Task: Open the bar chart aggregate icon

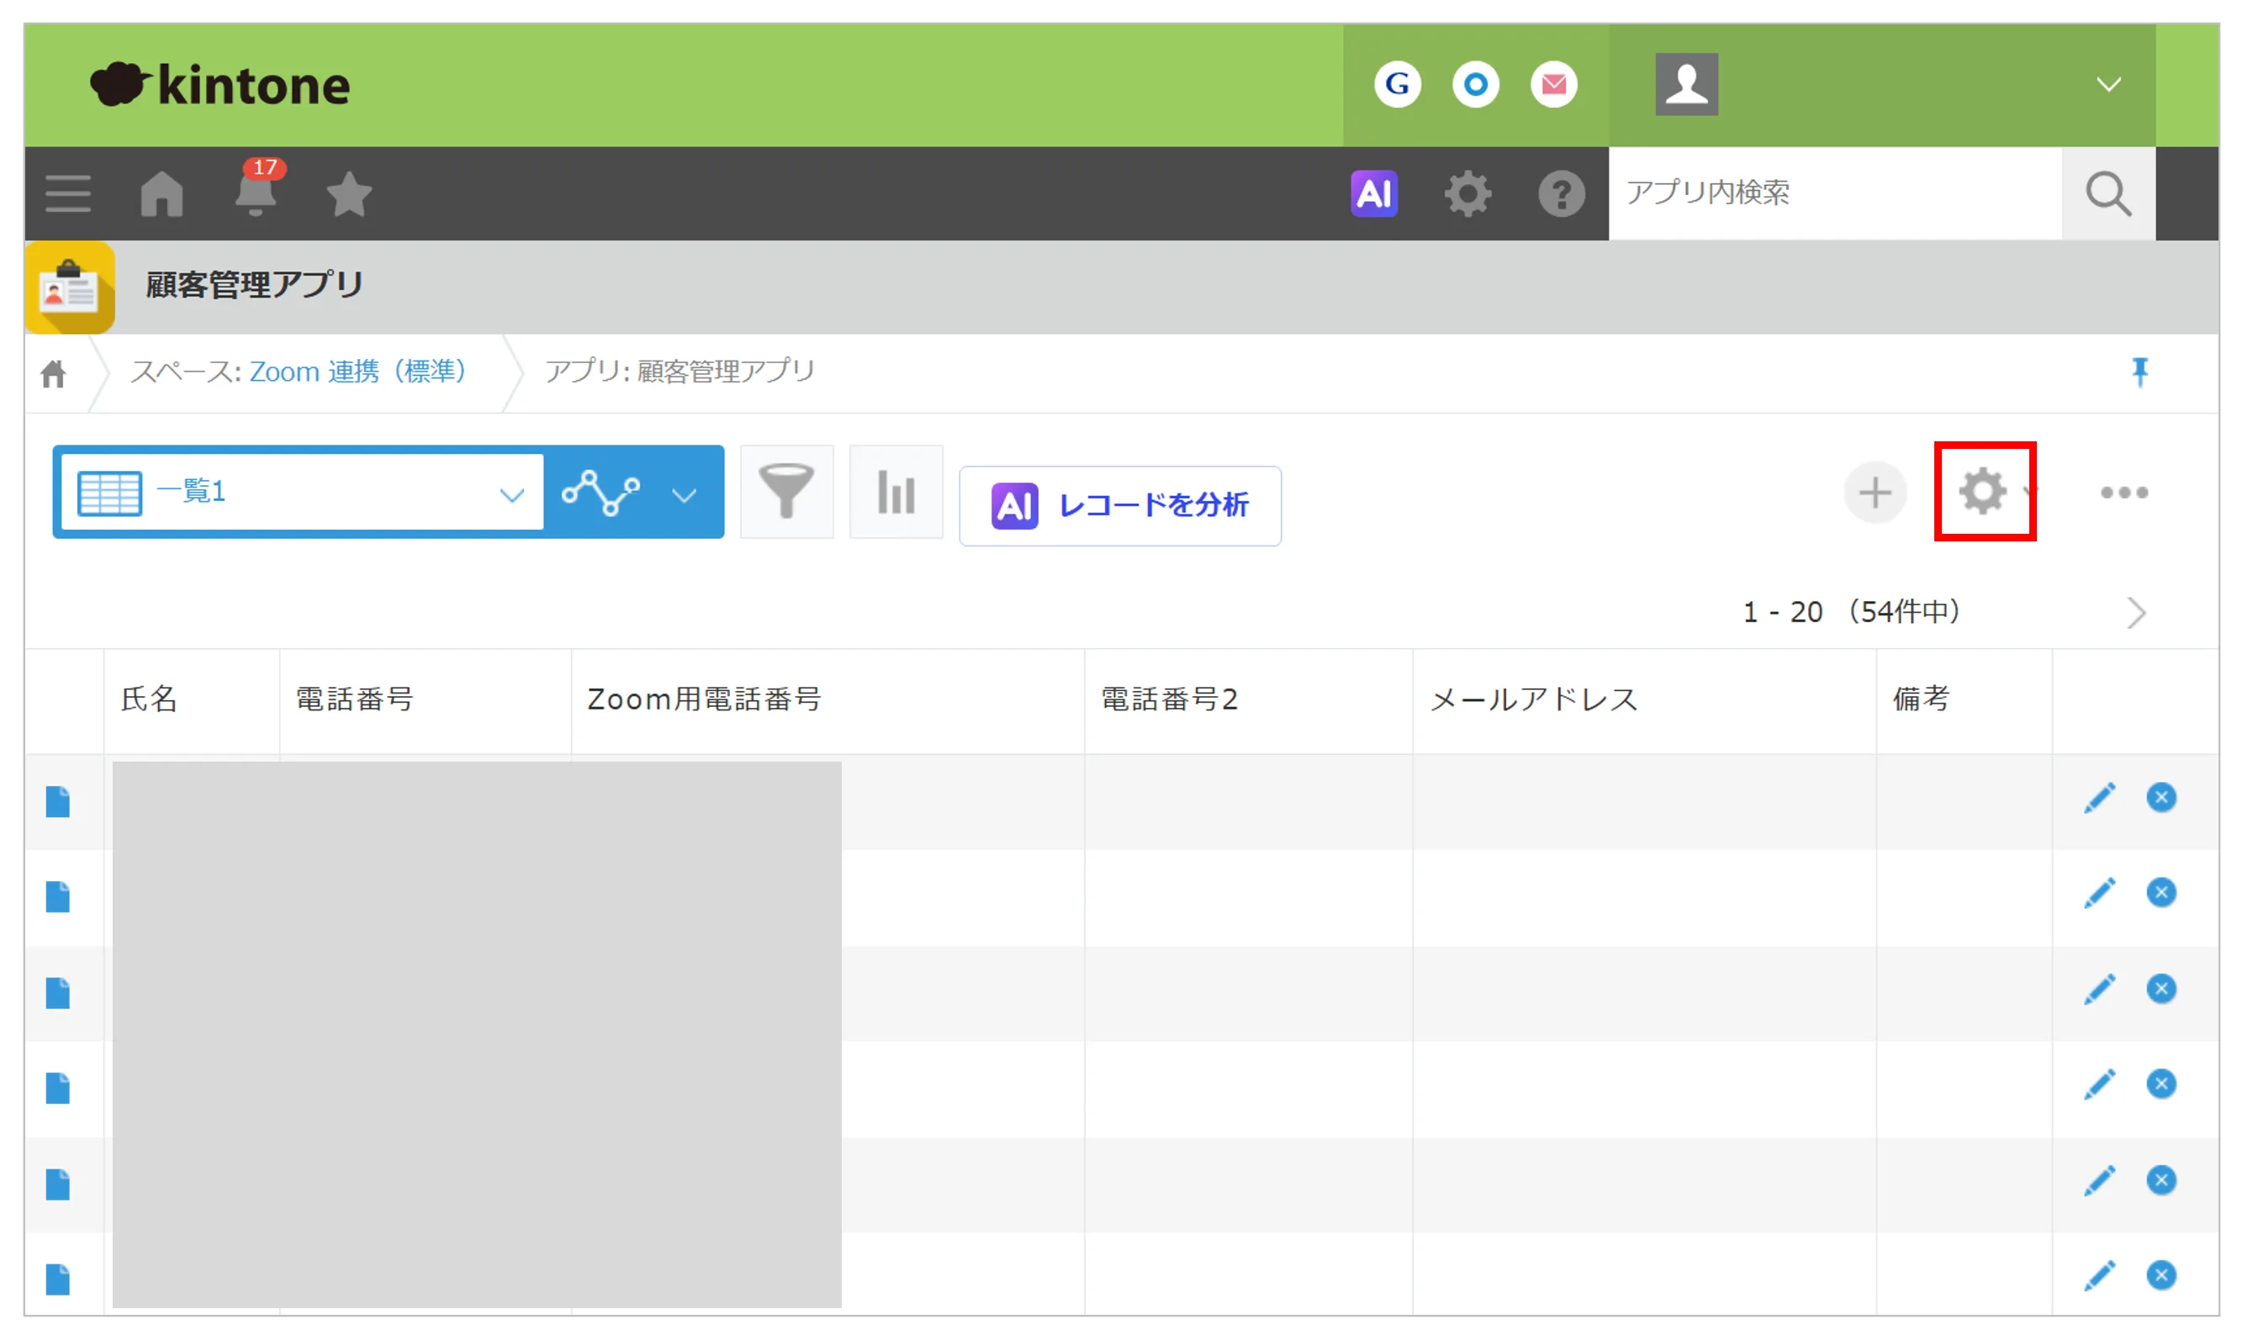Action: point(896,491)
